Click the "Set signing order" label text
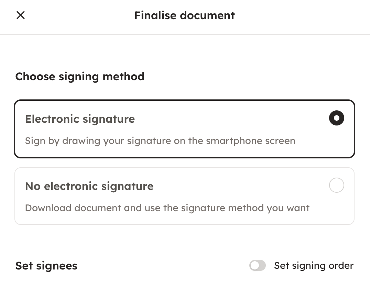 314,266
